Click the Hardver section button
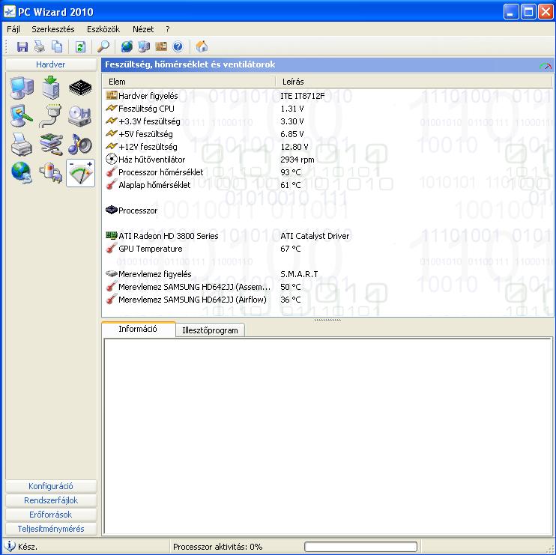This screenshot has height=555, width=556. [x=51, y=64]
